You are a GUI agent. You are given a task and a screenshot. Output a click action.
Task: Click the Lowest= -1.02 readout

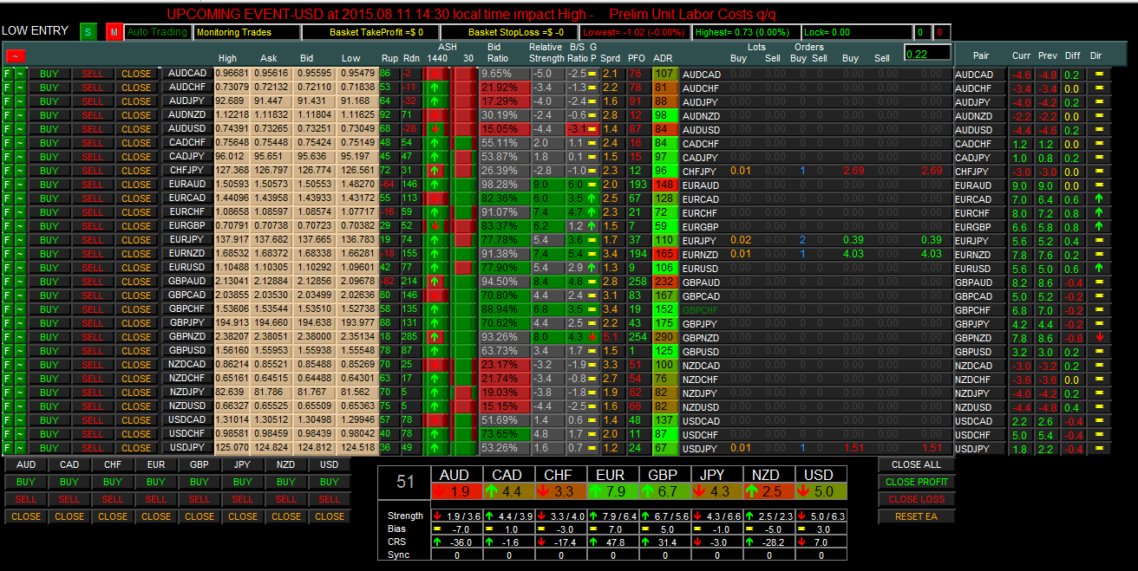636,32
